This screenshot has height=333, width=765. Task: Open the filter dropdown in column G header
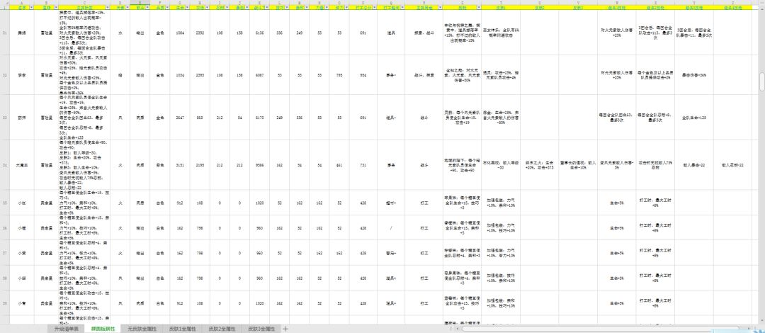pos(186,8)
